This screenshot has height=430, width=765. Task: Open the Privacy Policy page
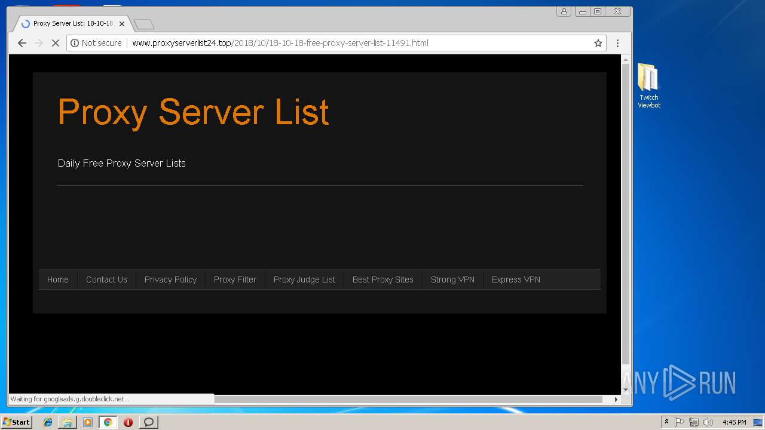(x=170, y=279)
